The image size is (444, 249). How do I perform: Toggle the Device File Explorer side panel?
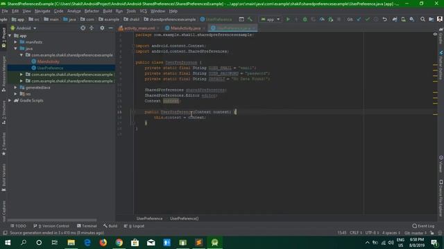(x=441, y=198)
